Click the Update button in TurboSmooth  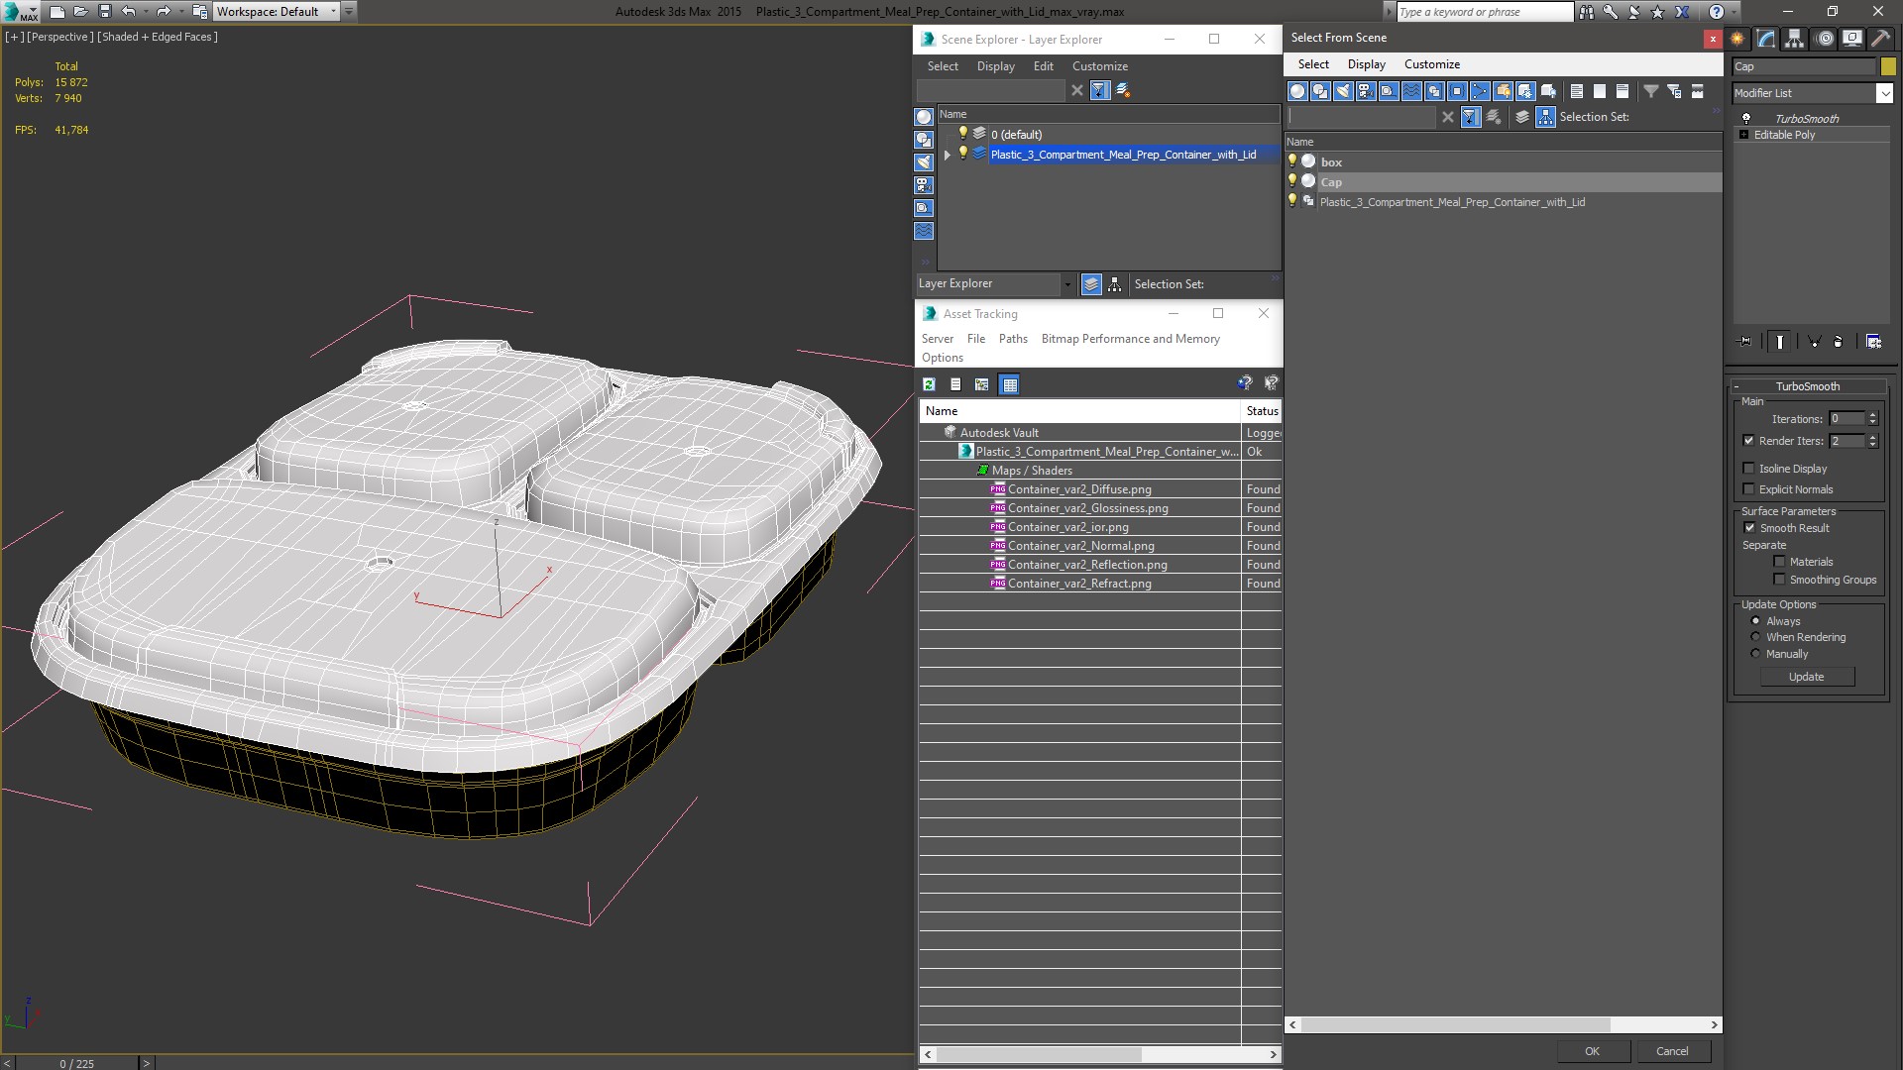click(x=1806, y=677)
